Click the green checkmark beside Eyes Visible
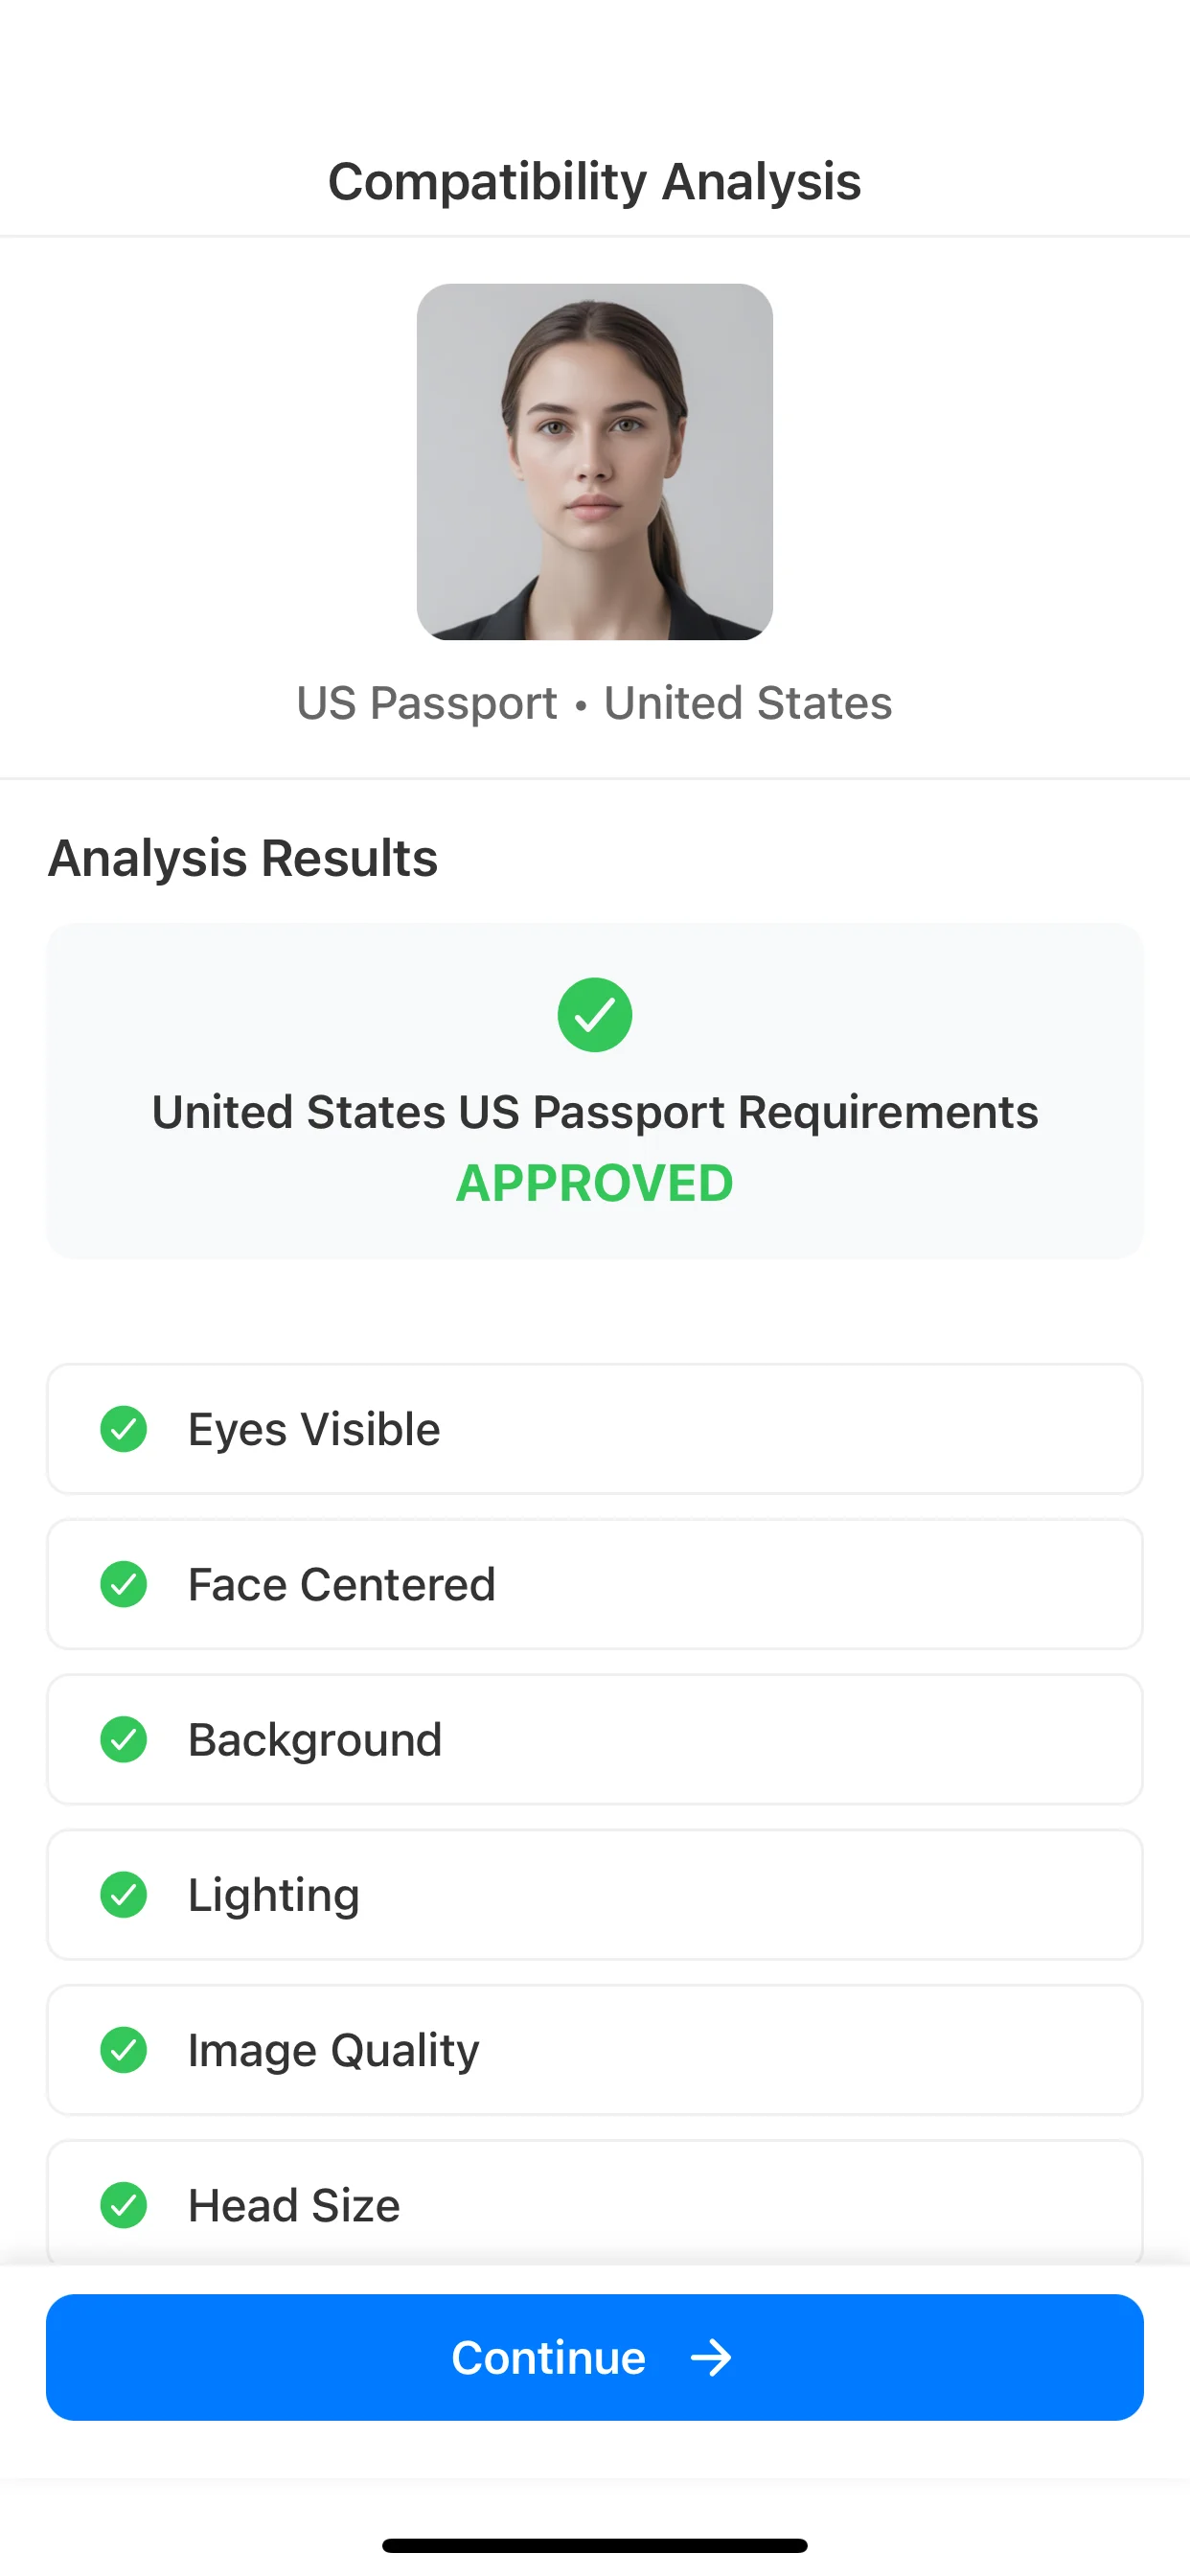 pos(124,1430)
